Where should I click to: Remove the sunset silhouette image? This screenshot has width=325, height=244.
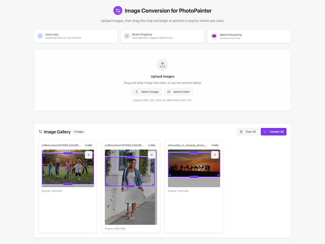[215, 155]
